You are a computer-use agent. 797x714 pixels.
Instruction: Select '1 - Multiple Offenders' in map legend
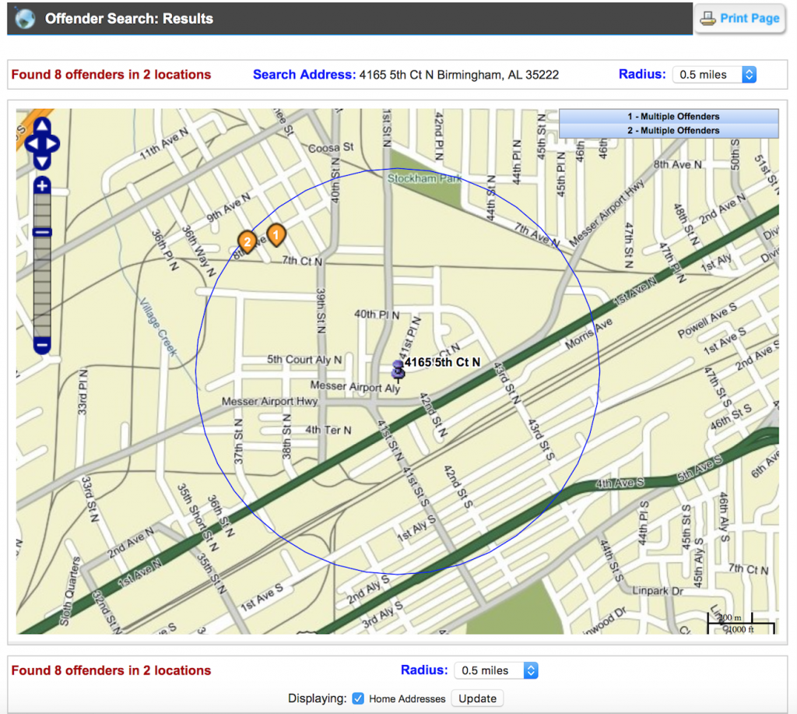tap(669, 117)
